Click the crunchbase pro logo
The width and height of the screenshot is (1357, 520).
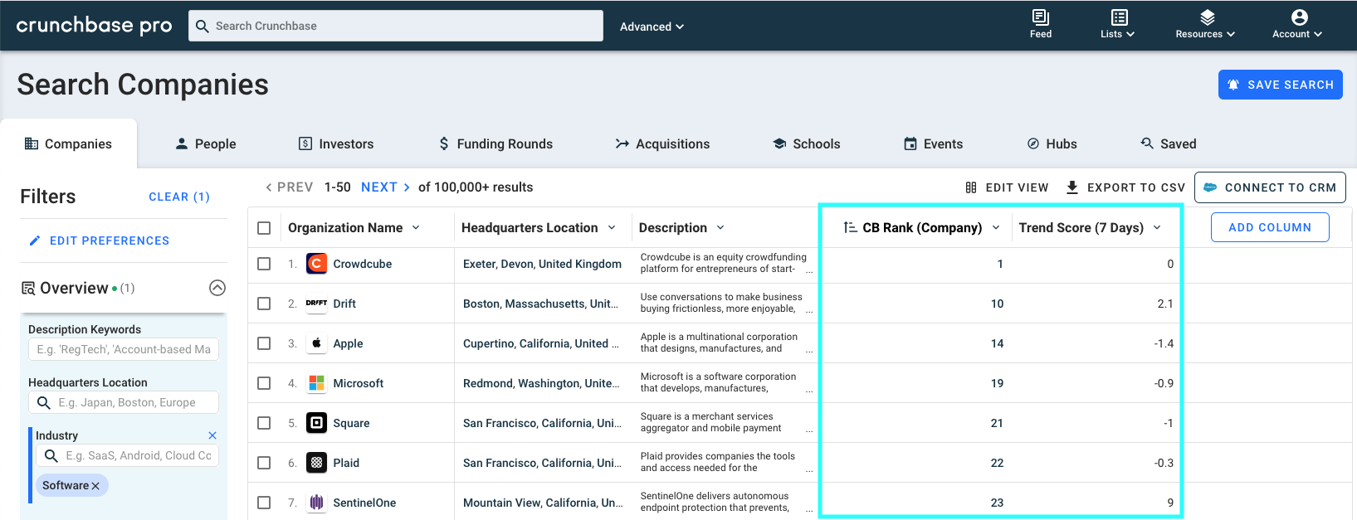tap(94, 26)
